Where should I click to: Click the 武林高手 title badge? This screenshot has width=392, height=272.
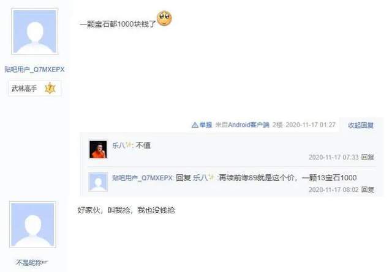tap(34, 88)
